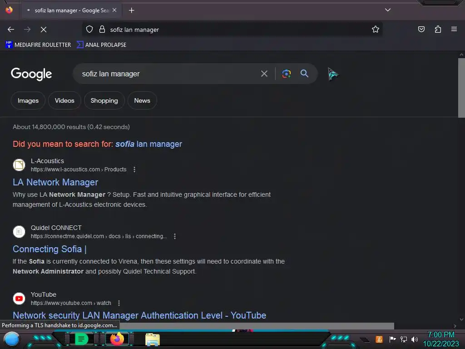Image resolution: width=465 pixels, height=349 pixels.
Task: Switch to the Videos results filter
Action: [x=64, y=100]
